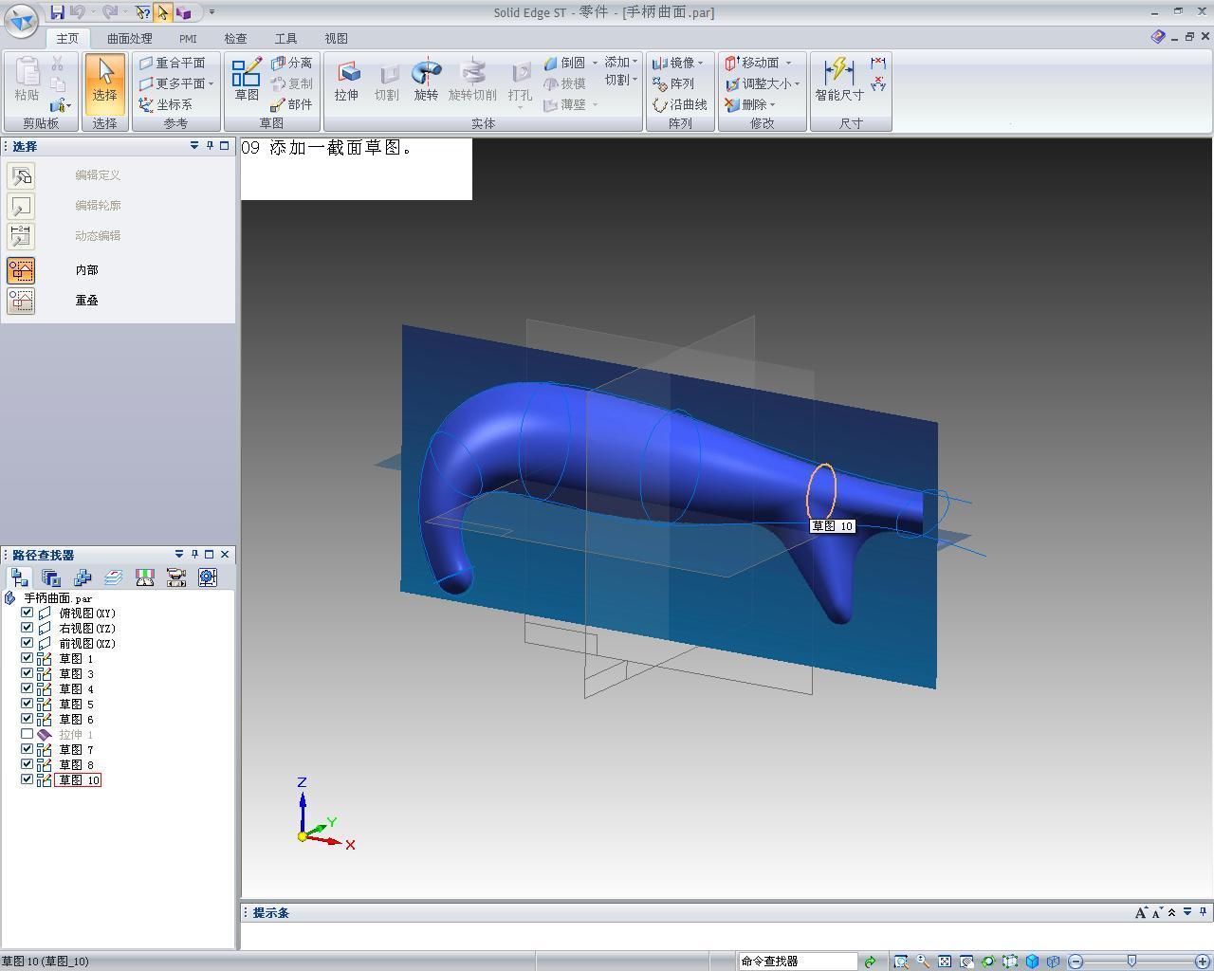Open the 添加 (Add) dropdown
This screenshot has height=971, width=1214.
pos(621,62)
